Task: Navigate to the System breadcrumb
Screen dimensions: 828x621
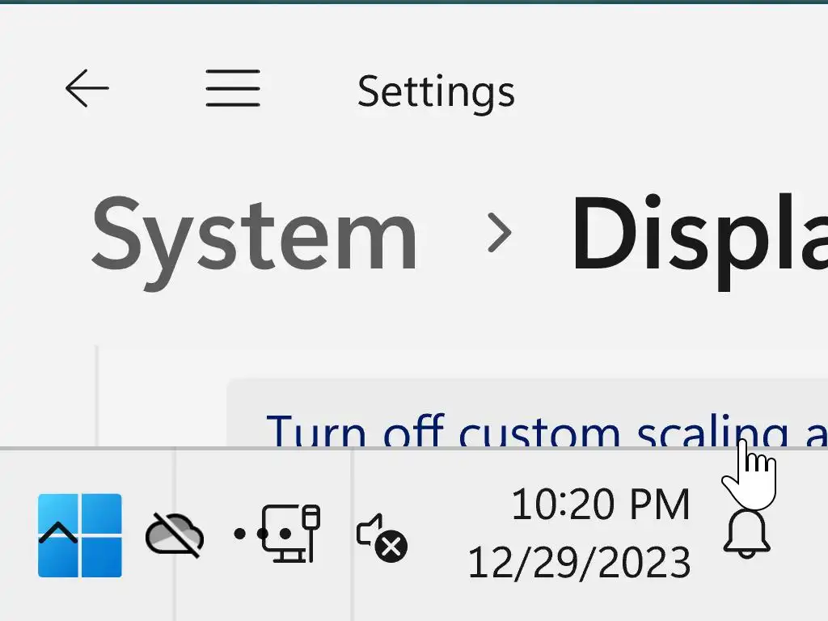Action: coord(254,234)
